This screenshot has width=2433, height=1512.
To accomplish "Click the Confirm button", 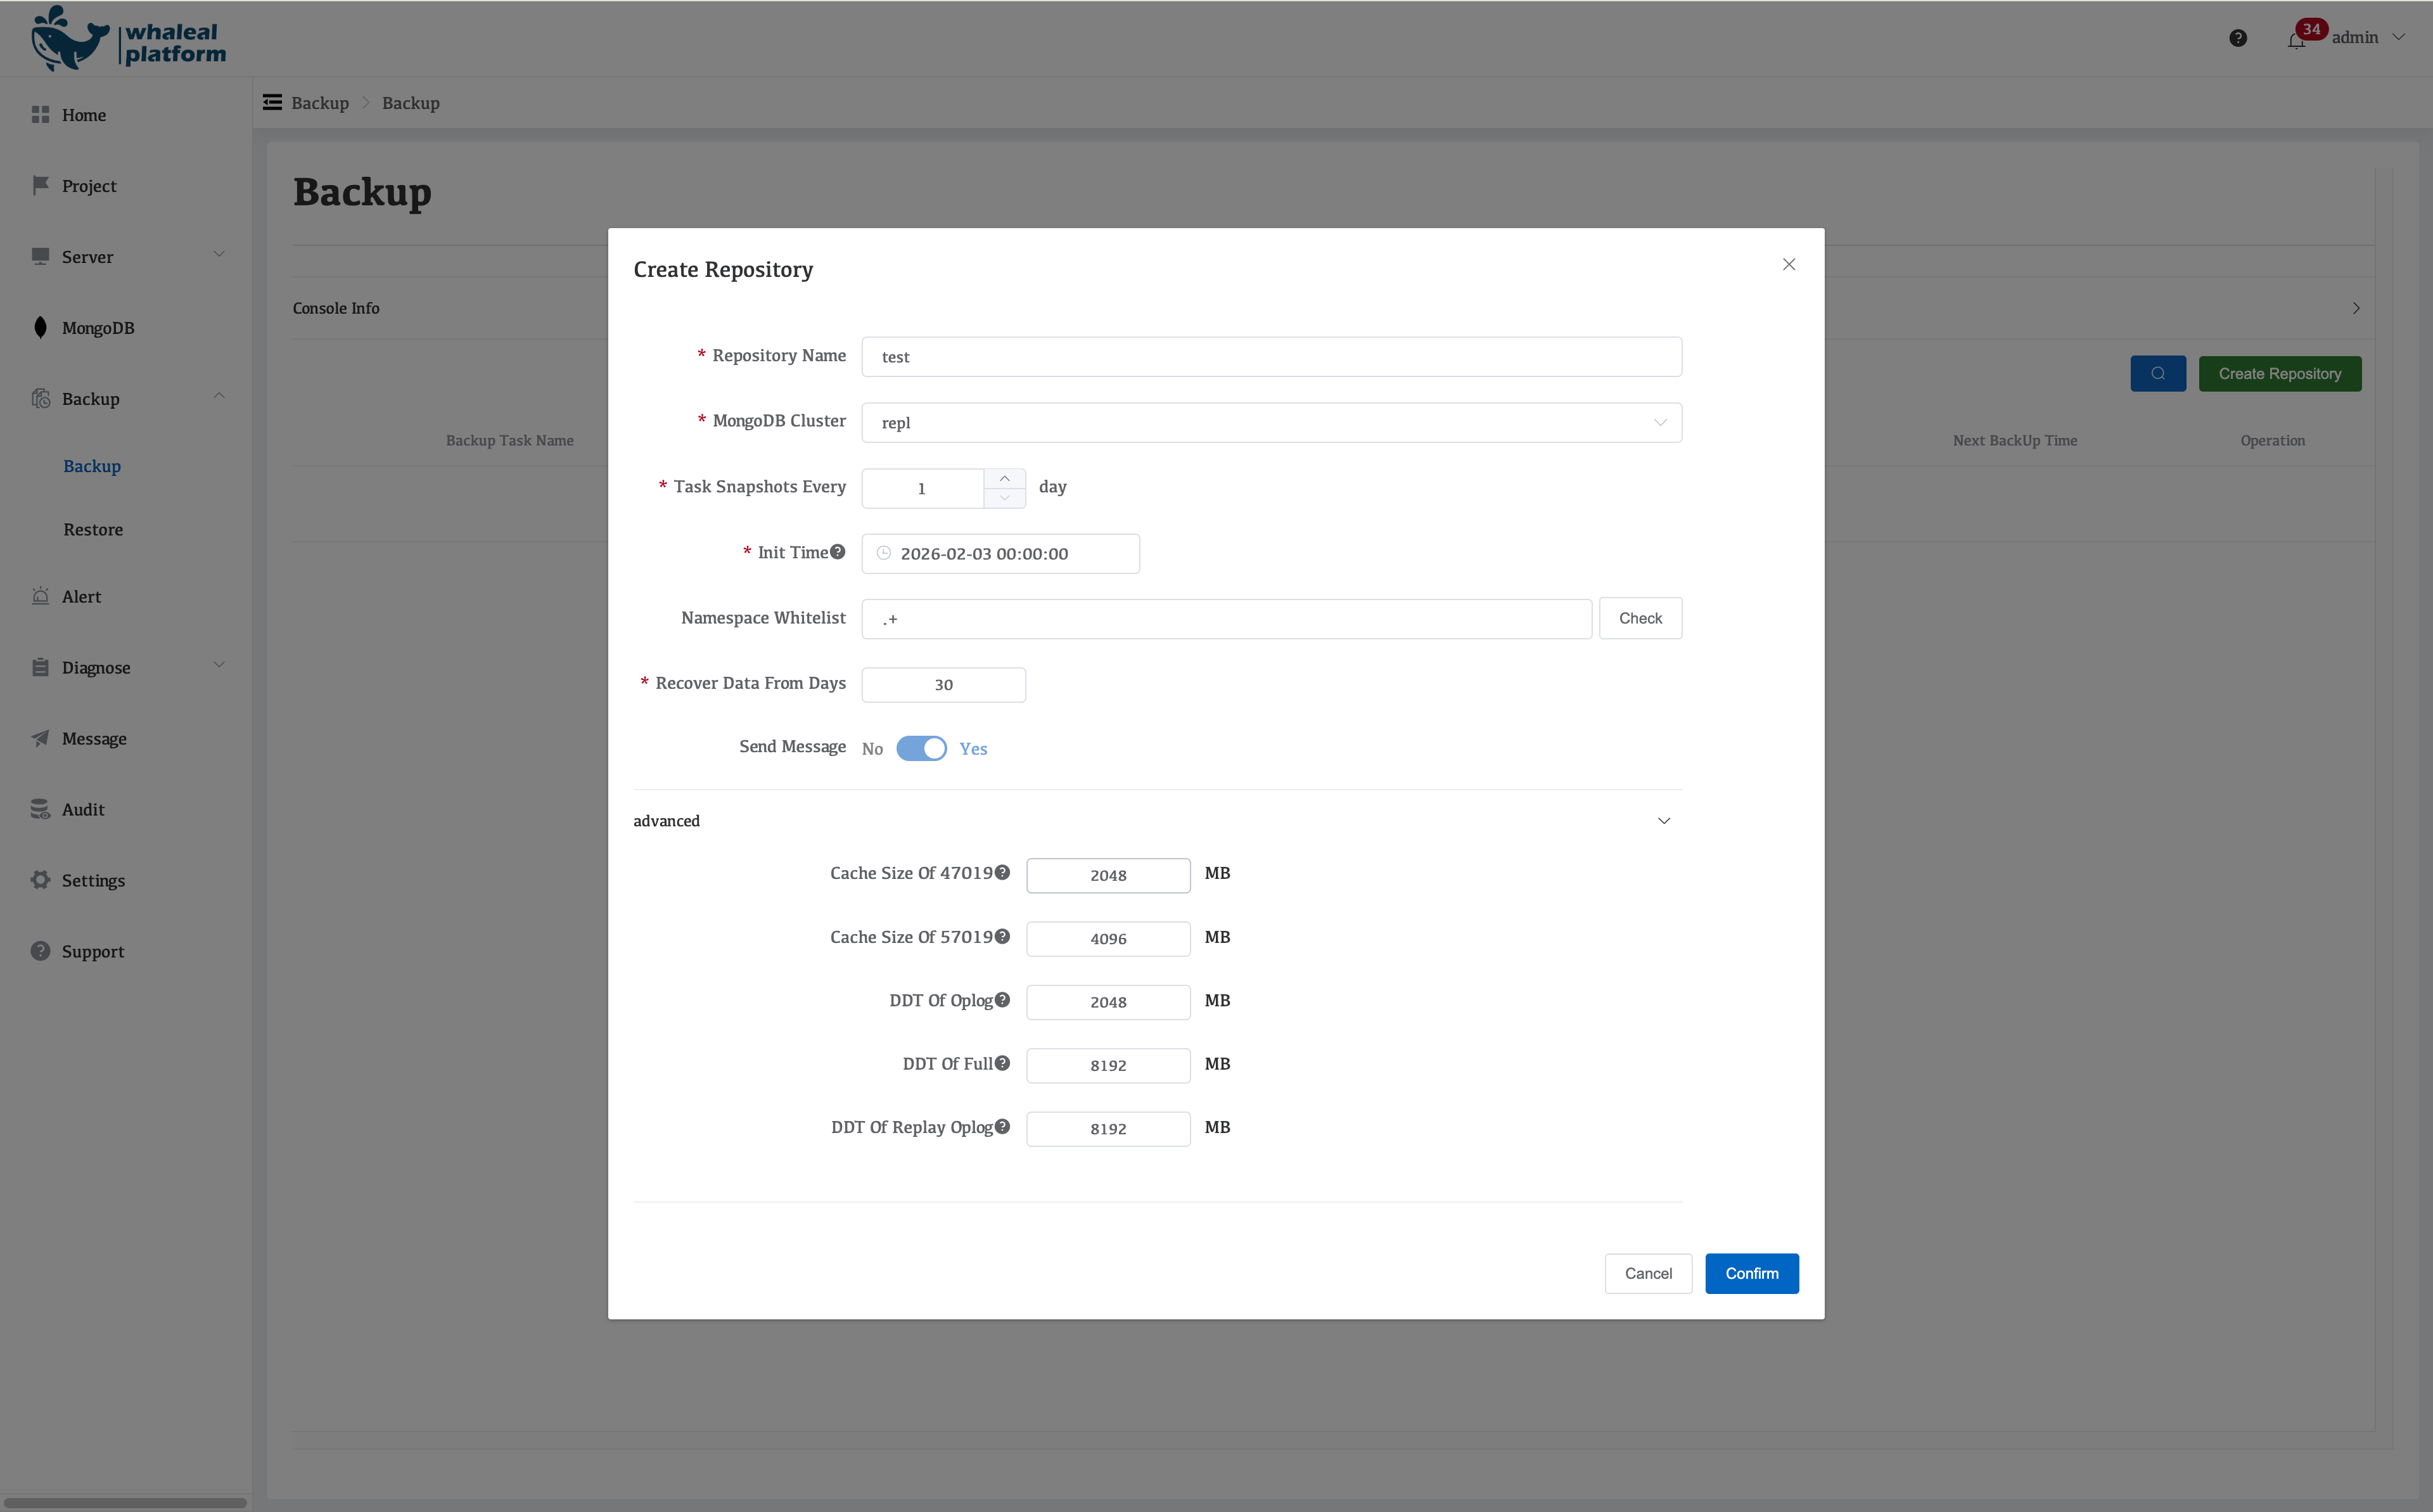I will pyautogui.click(x=1751, y=1273).
